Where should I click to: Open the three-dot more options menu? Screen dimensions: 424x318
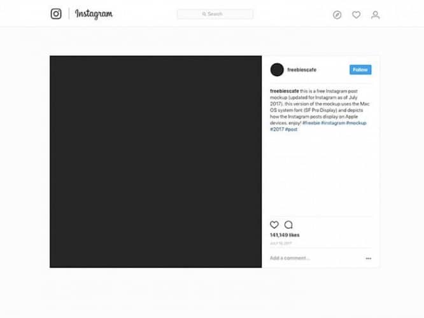[x=369, y=259]
